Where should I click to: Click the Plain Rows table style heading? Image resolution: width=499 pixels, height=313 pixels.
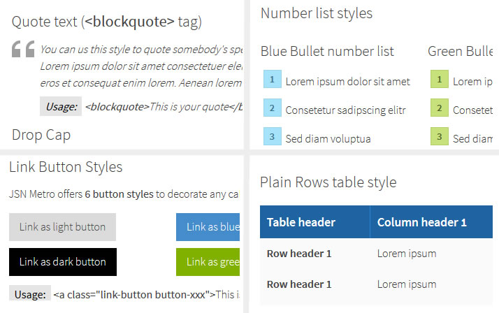328,182
